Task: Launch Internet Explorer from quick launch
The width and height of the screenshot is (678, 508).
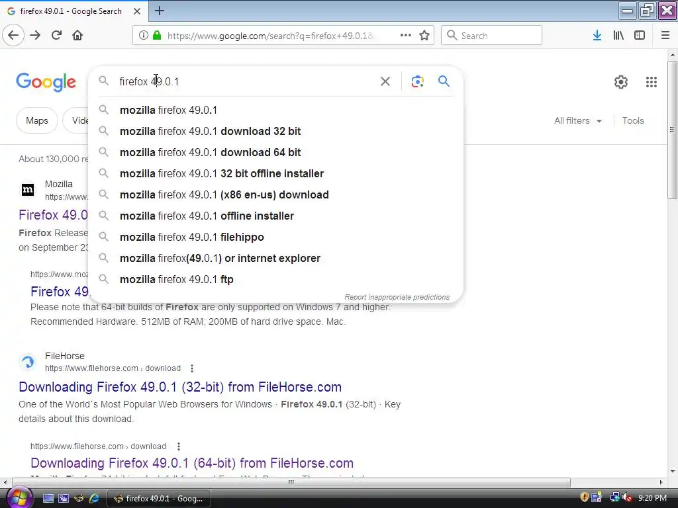Action: (x=94, y=499)
